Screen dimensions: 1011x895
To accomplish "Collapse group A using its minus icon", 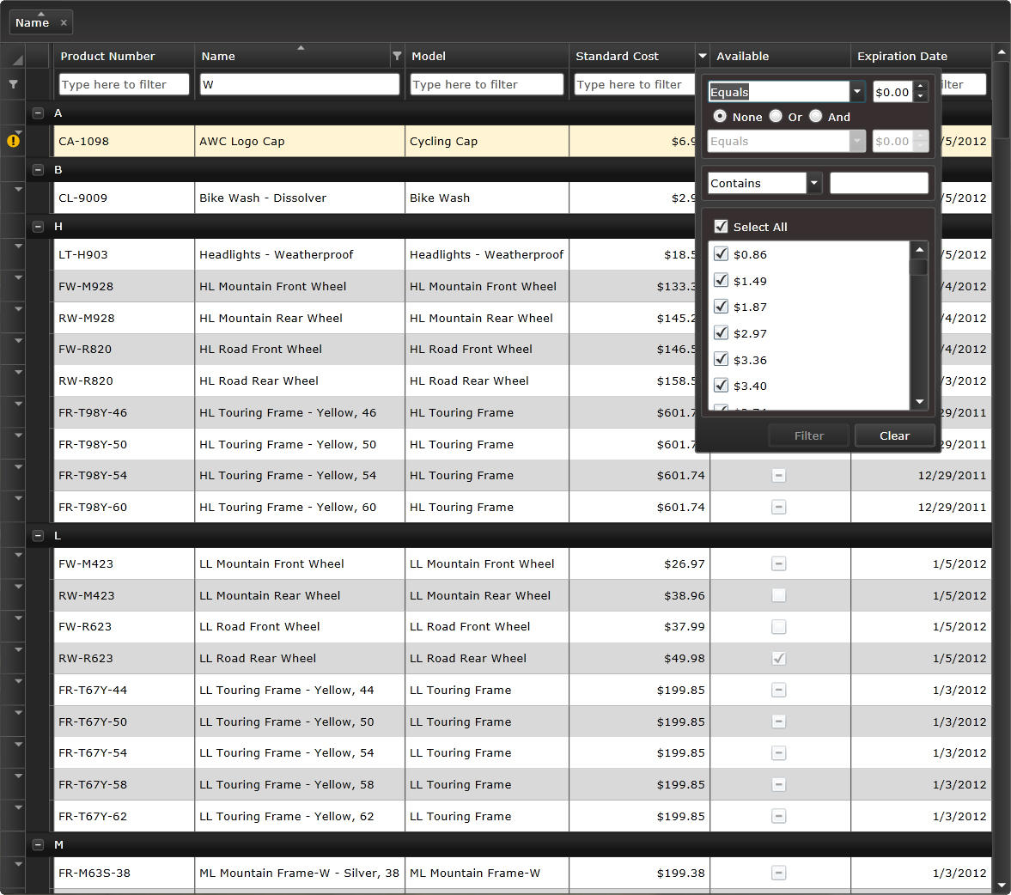I will 38,113.
